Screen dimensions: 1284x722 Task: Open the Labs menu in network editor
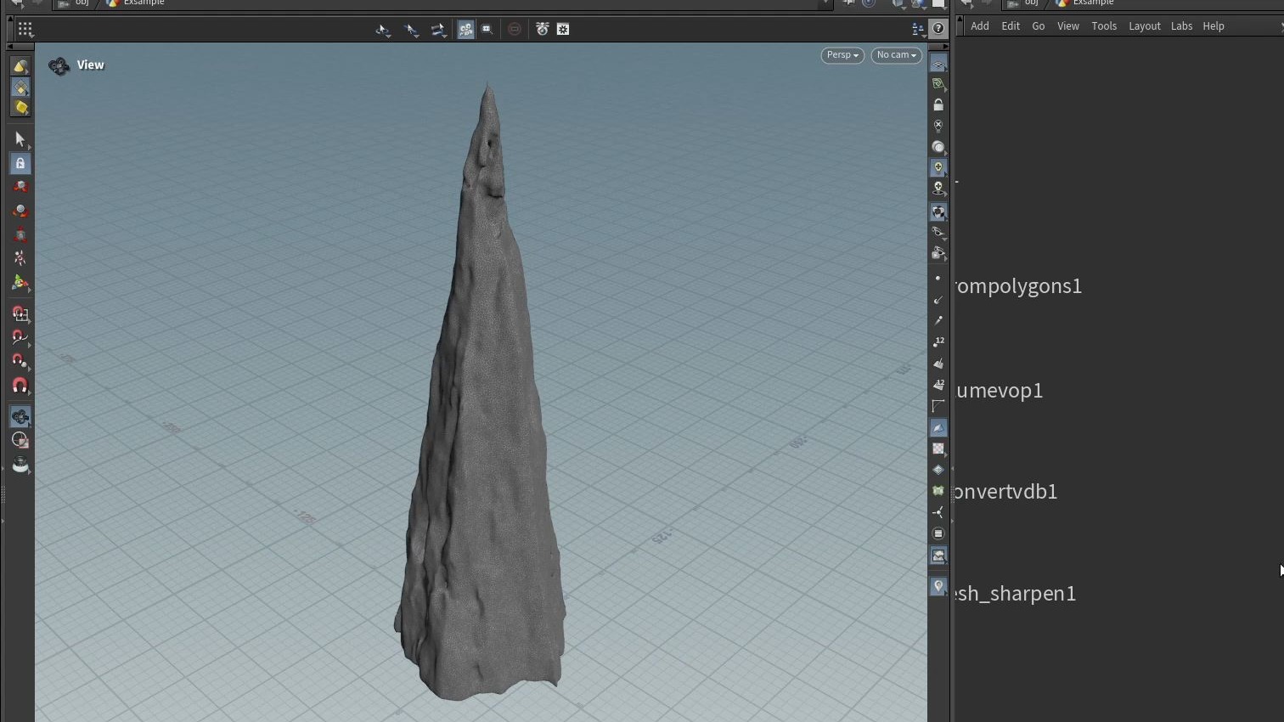coord(1181,26)
